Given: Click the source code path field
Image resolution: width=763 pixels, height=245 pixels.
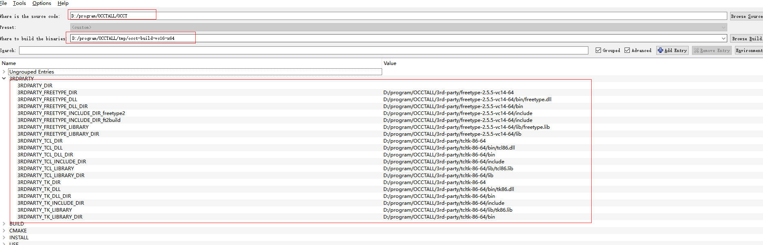Looking at the screenshot, I should [398, 16].
